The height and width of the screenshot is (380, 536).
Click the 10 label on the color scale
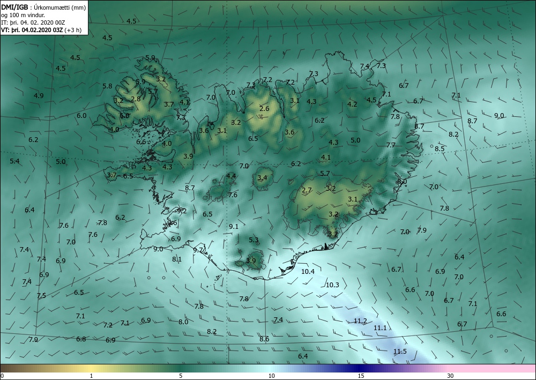(x=271, y=376)
